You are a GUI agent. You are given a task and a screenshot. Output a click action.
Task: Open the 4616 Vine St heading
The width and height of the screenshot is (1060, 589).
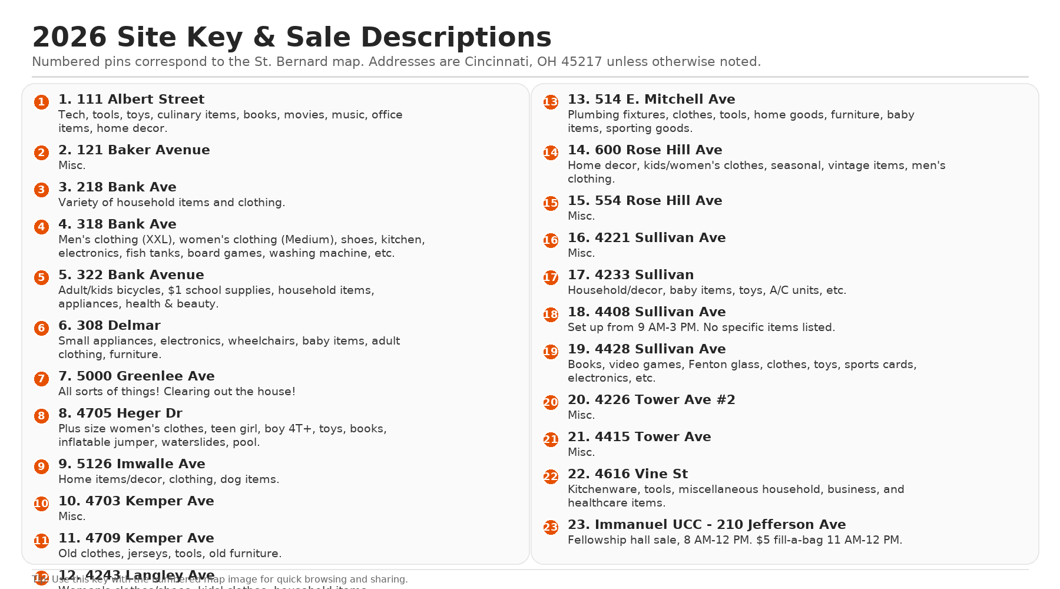pos(628,474)
